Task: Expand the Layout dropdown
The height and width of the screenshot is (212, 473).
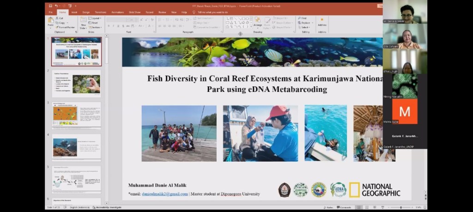Action: coord(96,18)
